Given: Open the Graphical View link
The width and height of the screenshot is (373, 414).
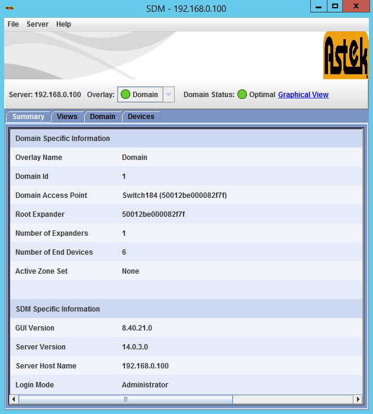Looking at the screenshot, I should 303,95.
